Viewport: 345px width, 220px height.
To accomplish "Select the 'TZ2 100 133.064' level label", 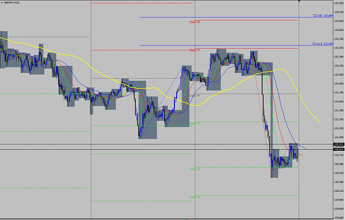I will point(322,15).
